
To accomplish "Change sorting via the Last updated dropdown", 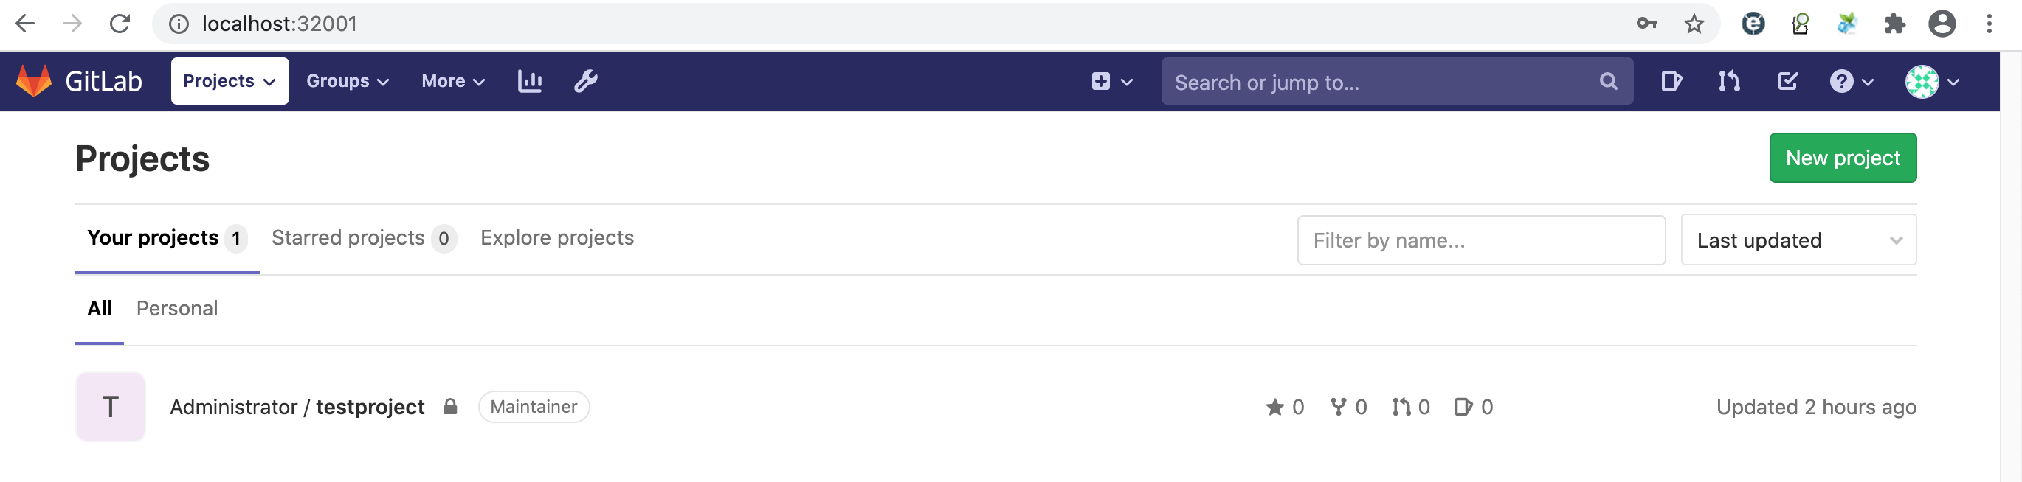I will pyautogui.click(x=1798, y=240).
